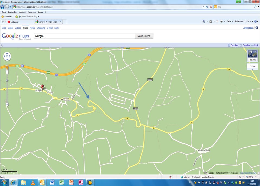Click the Anmelden sign-in link
This screenshot has width=260, height=186.
[x=248, y=28]
